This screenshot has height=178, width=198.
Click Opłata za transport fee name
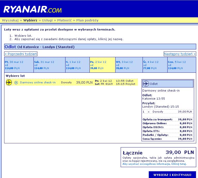pos(158,119)
